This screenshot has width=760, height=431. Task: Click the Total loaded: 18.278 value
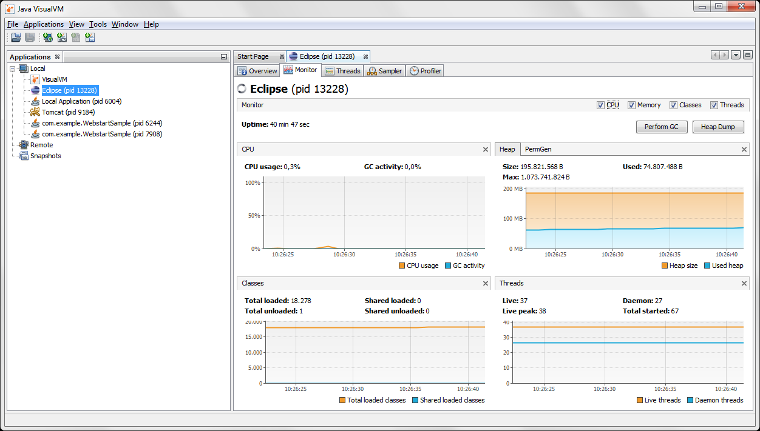point(277,301)
